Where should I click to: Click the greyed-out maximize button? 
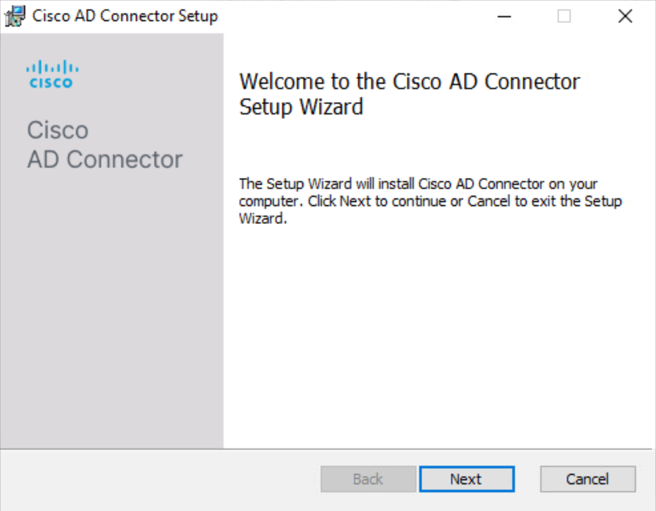[x=564, y=16]
